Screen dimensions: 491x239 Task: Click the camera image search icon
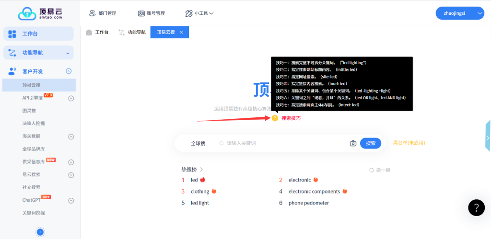(x=353, y=143)
